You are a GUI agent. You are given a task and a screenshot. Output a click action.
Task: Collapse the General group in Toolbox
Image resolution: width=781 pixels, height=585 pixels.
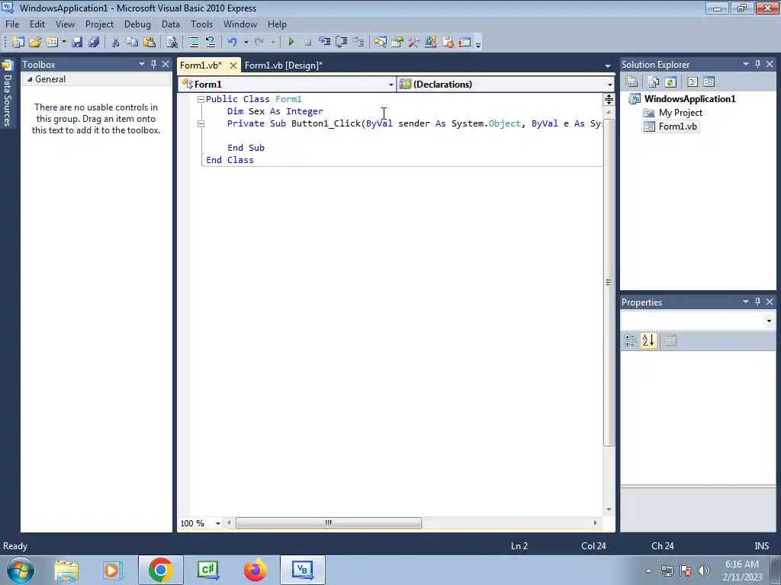30,79
